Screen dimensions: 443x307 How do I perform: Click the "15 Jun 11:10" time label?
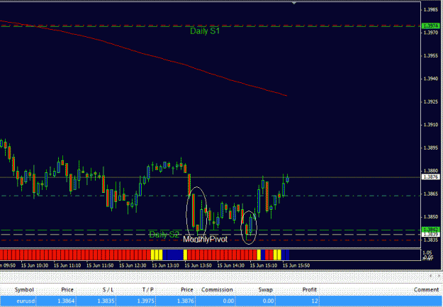[67, 265]
